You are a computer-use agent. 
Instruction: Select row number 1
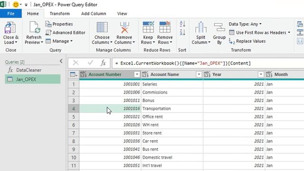tap(74, 84)
